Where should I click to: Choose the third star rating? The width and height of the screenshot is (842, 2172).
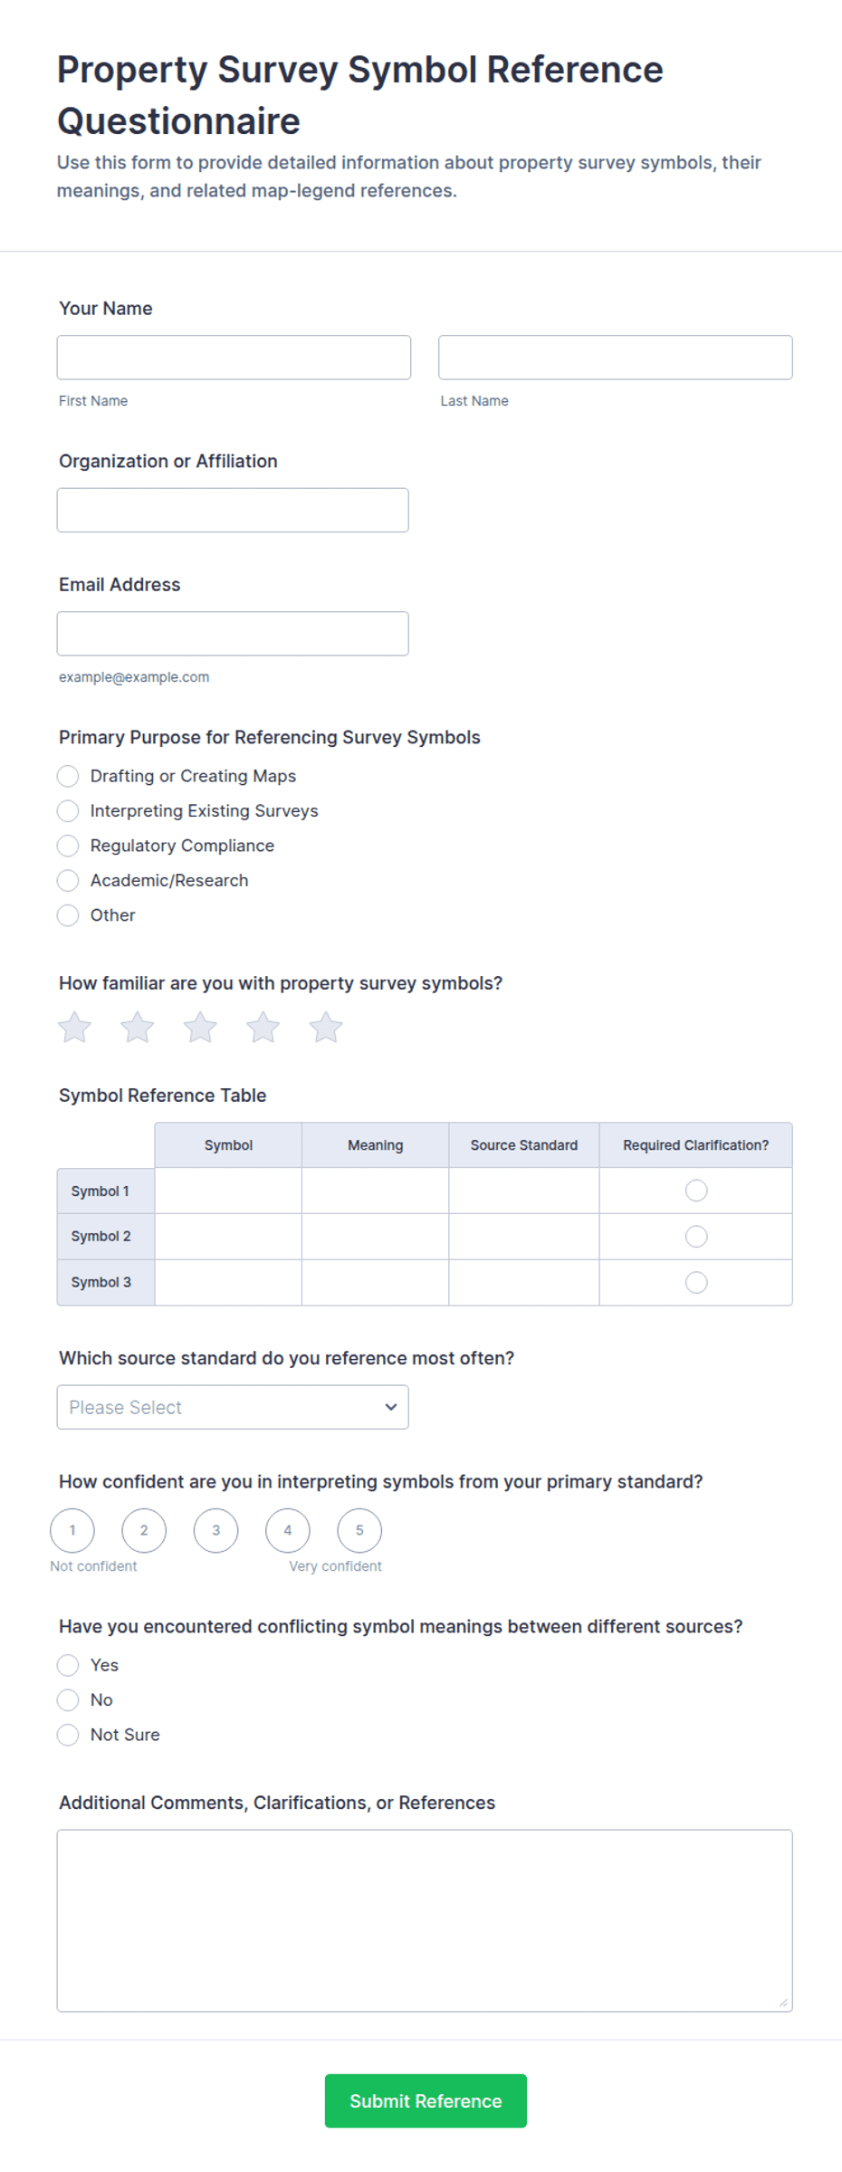click(x=200, y=1028)
